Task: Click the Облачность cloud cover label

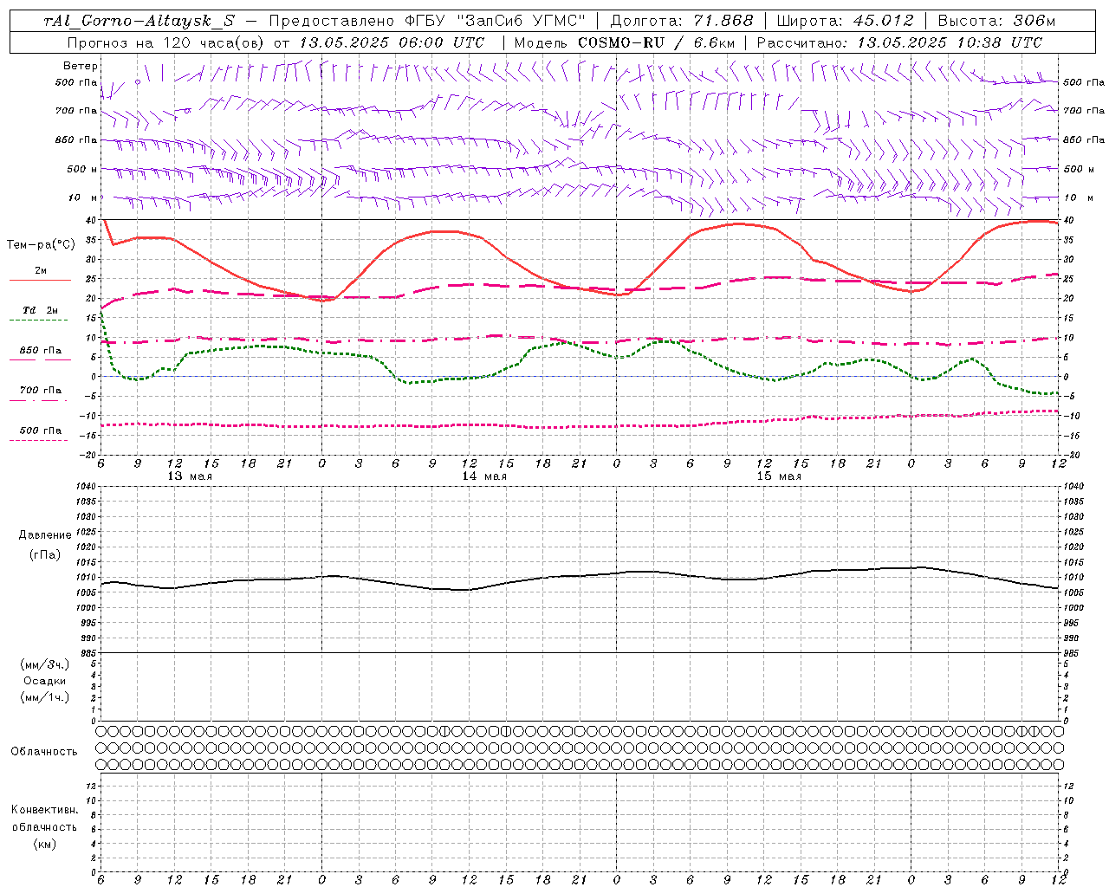Action: pyautogui.click(x=44, y=752)
